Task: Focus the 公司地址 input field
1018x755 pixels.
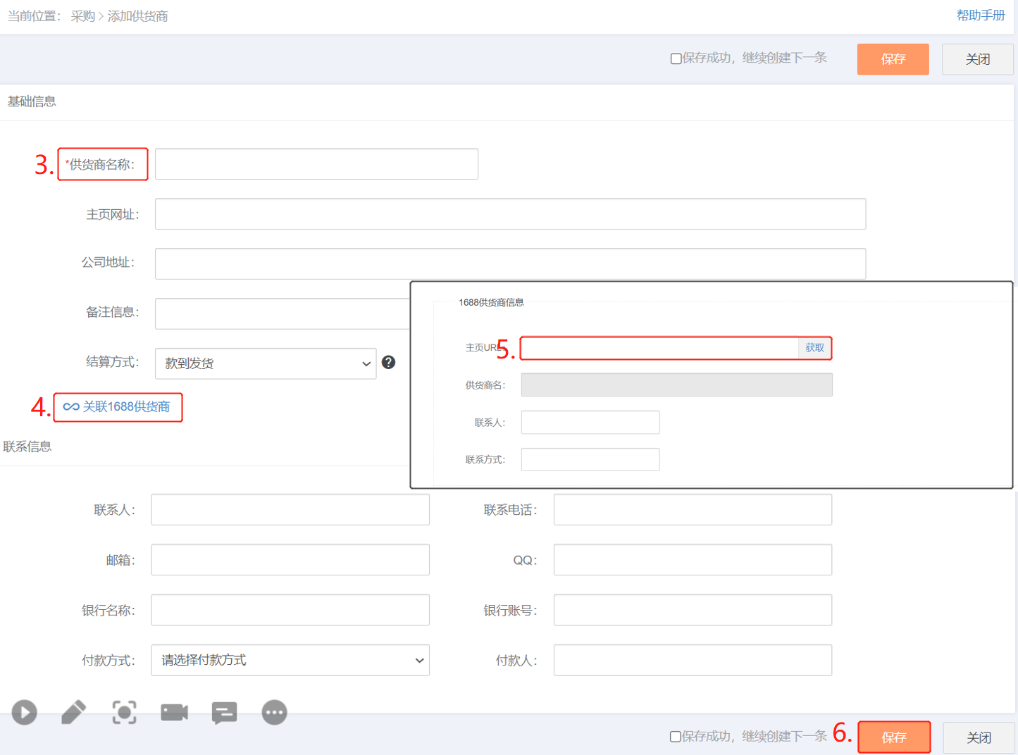Action: click(x=510, y=263)
